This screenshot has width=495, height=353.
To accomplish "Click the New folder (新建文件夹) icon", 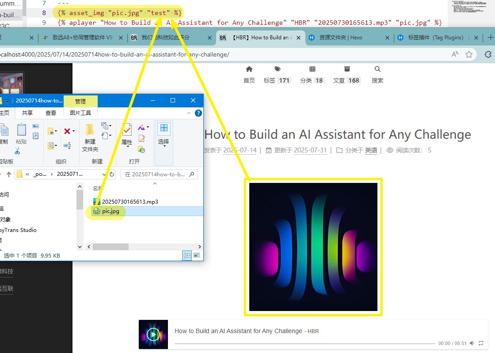I will (90, 129).
